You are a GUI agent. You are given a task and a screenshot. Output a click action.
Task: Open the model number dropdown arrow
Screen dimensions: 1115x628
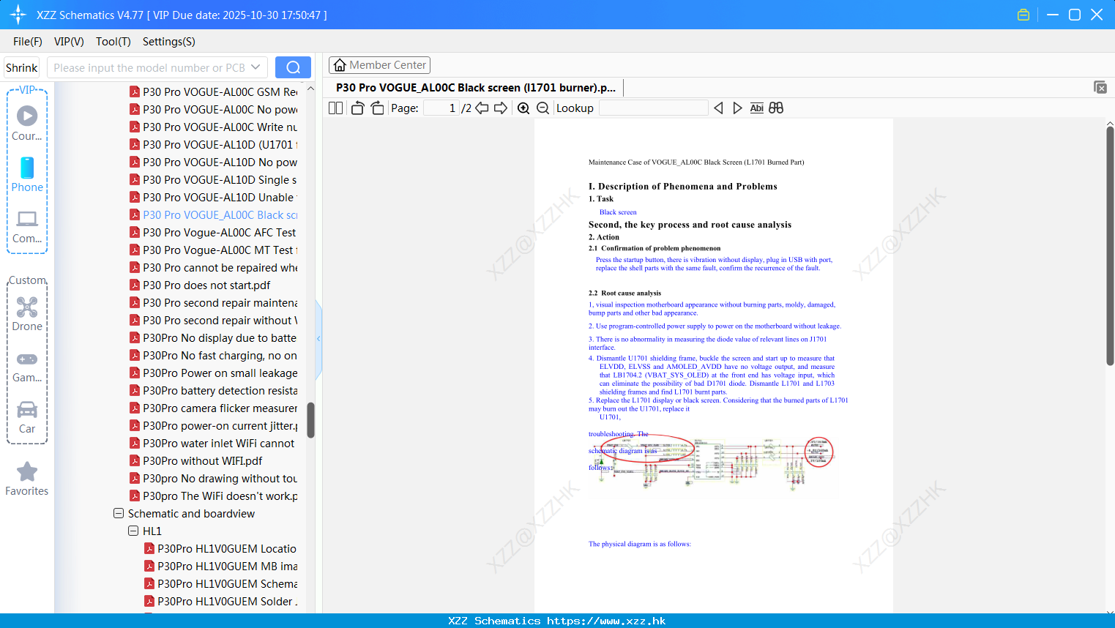[x=256, y=67]
